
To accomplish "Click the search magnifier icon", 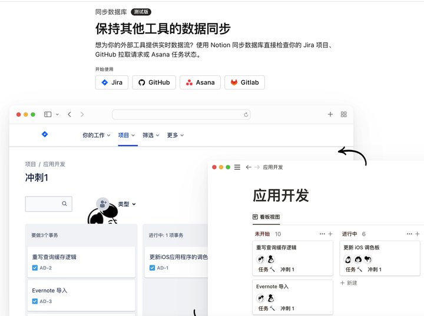I will click(64, 204).
